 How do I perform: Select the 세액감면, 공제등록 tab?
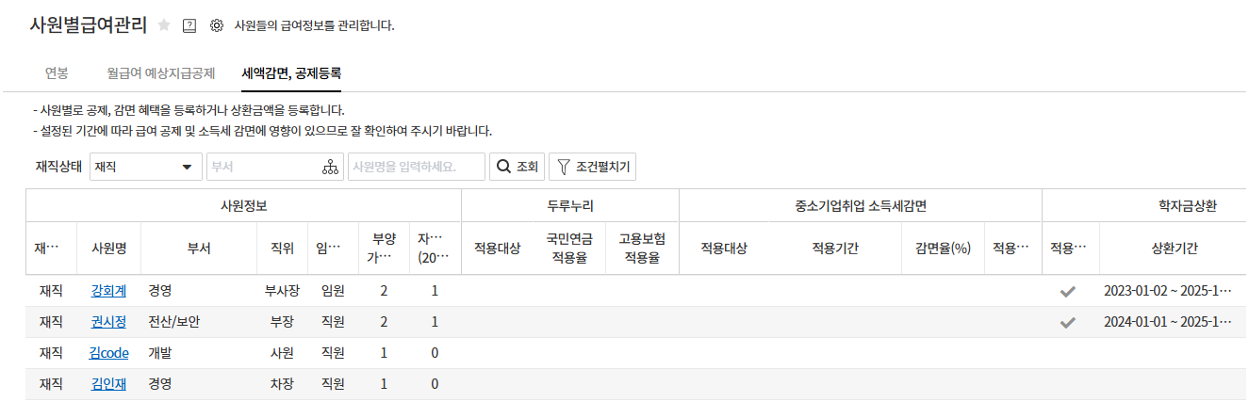pos(291,72)
